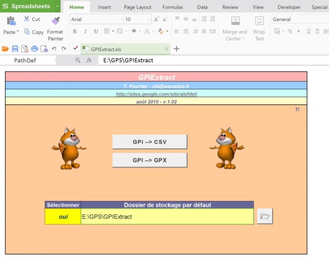Expand the Arial font name dropdown
Viewport: 329px width, 260px height.
[x=119, y=20]
